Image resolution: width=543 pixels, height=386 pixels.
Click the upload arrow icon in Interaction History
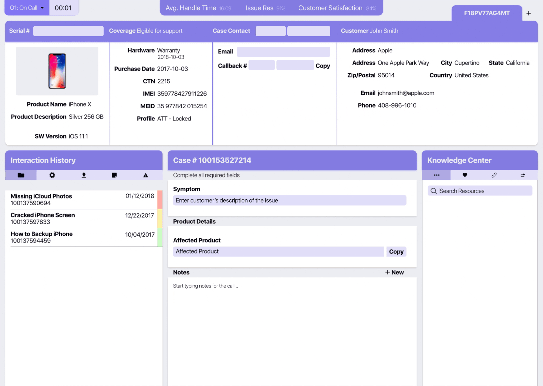(x=84, y=175)
